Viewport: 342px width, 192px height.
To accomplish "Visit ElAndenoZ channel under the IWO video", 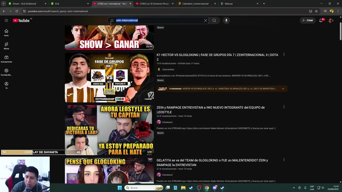I will 167,122.
